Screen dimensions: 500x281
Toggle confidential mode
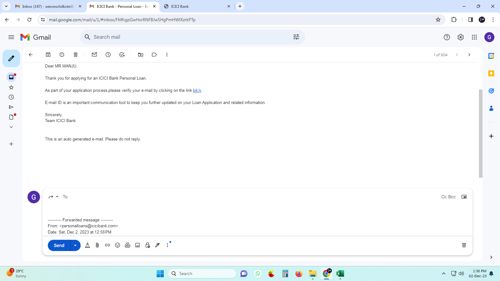[147, 245]
